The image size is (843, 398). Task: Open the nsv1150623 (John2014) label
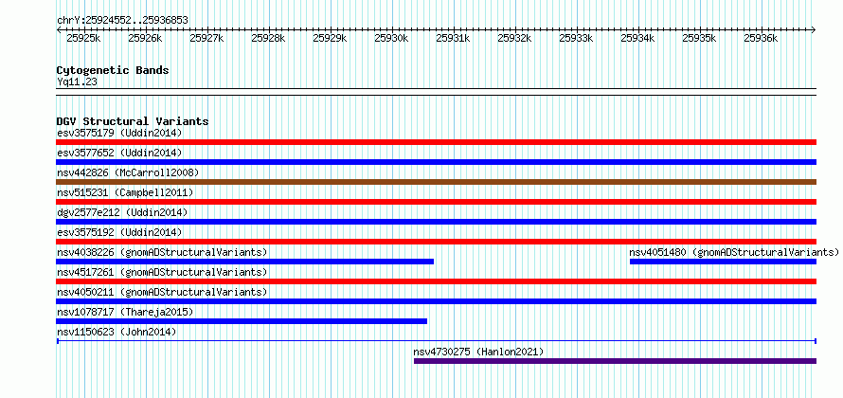click(x=117, y=332)
